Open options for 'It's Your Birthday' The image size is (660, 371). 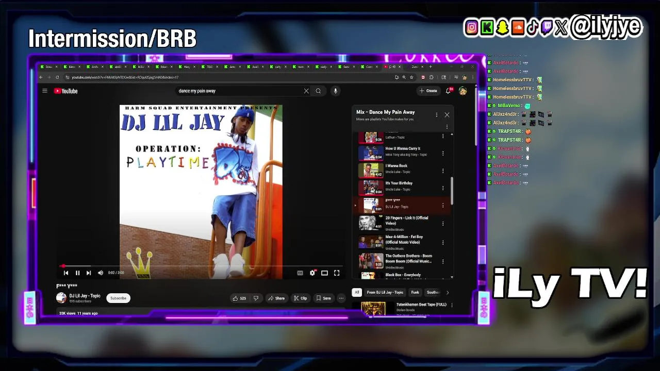coord(443,188)
